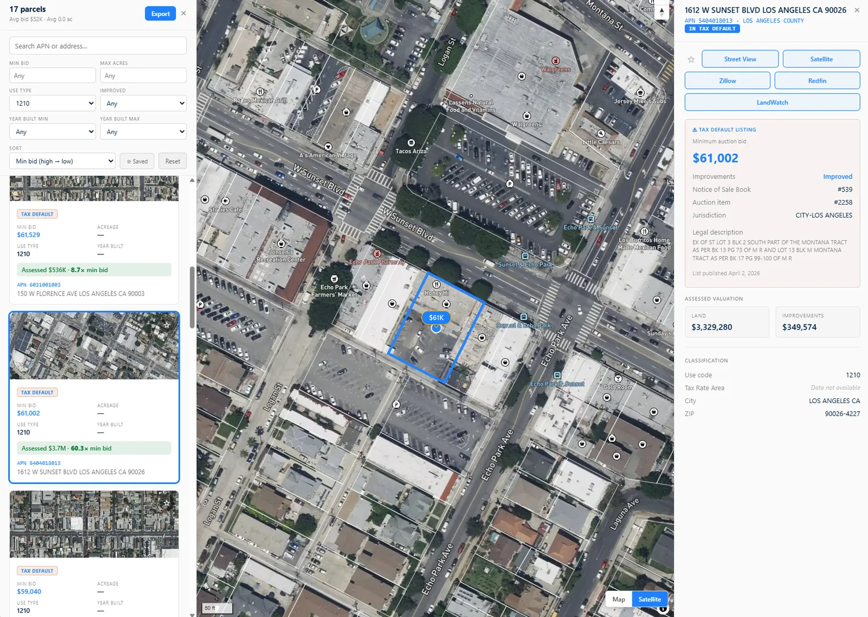Click the Lassens Natural Food marker

coord(471,96)
